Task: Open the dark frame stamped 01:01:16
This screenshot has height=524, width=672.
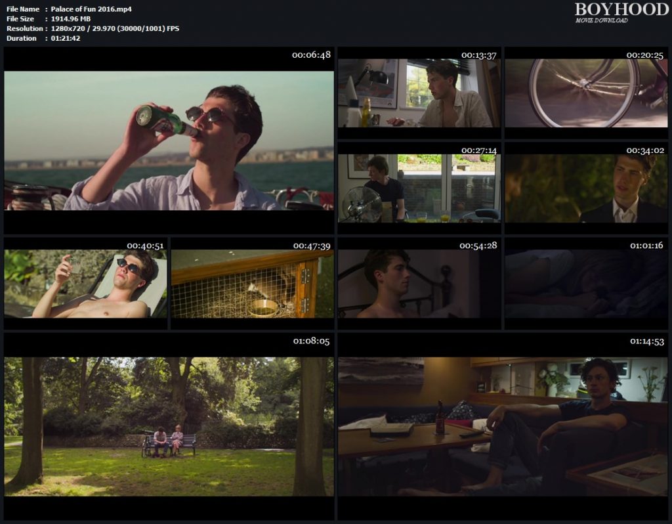Action: click(x=586, y=284)
